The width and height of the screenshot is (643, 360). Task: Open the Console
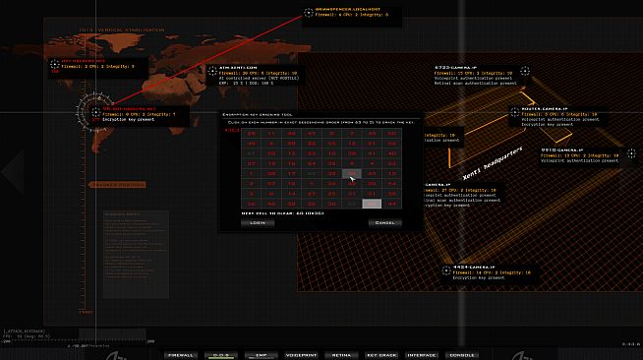coord(462,355)
